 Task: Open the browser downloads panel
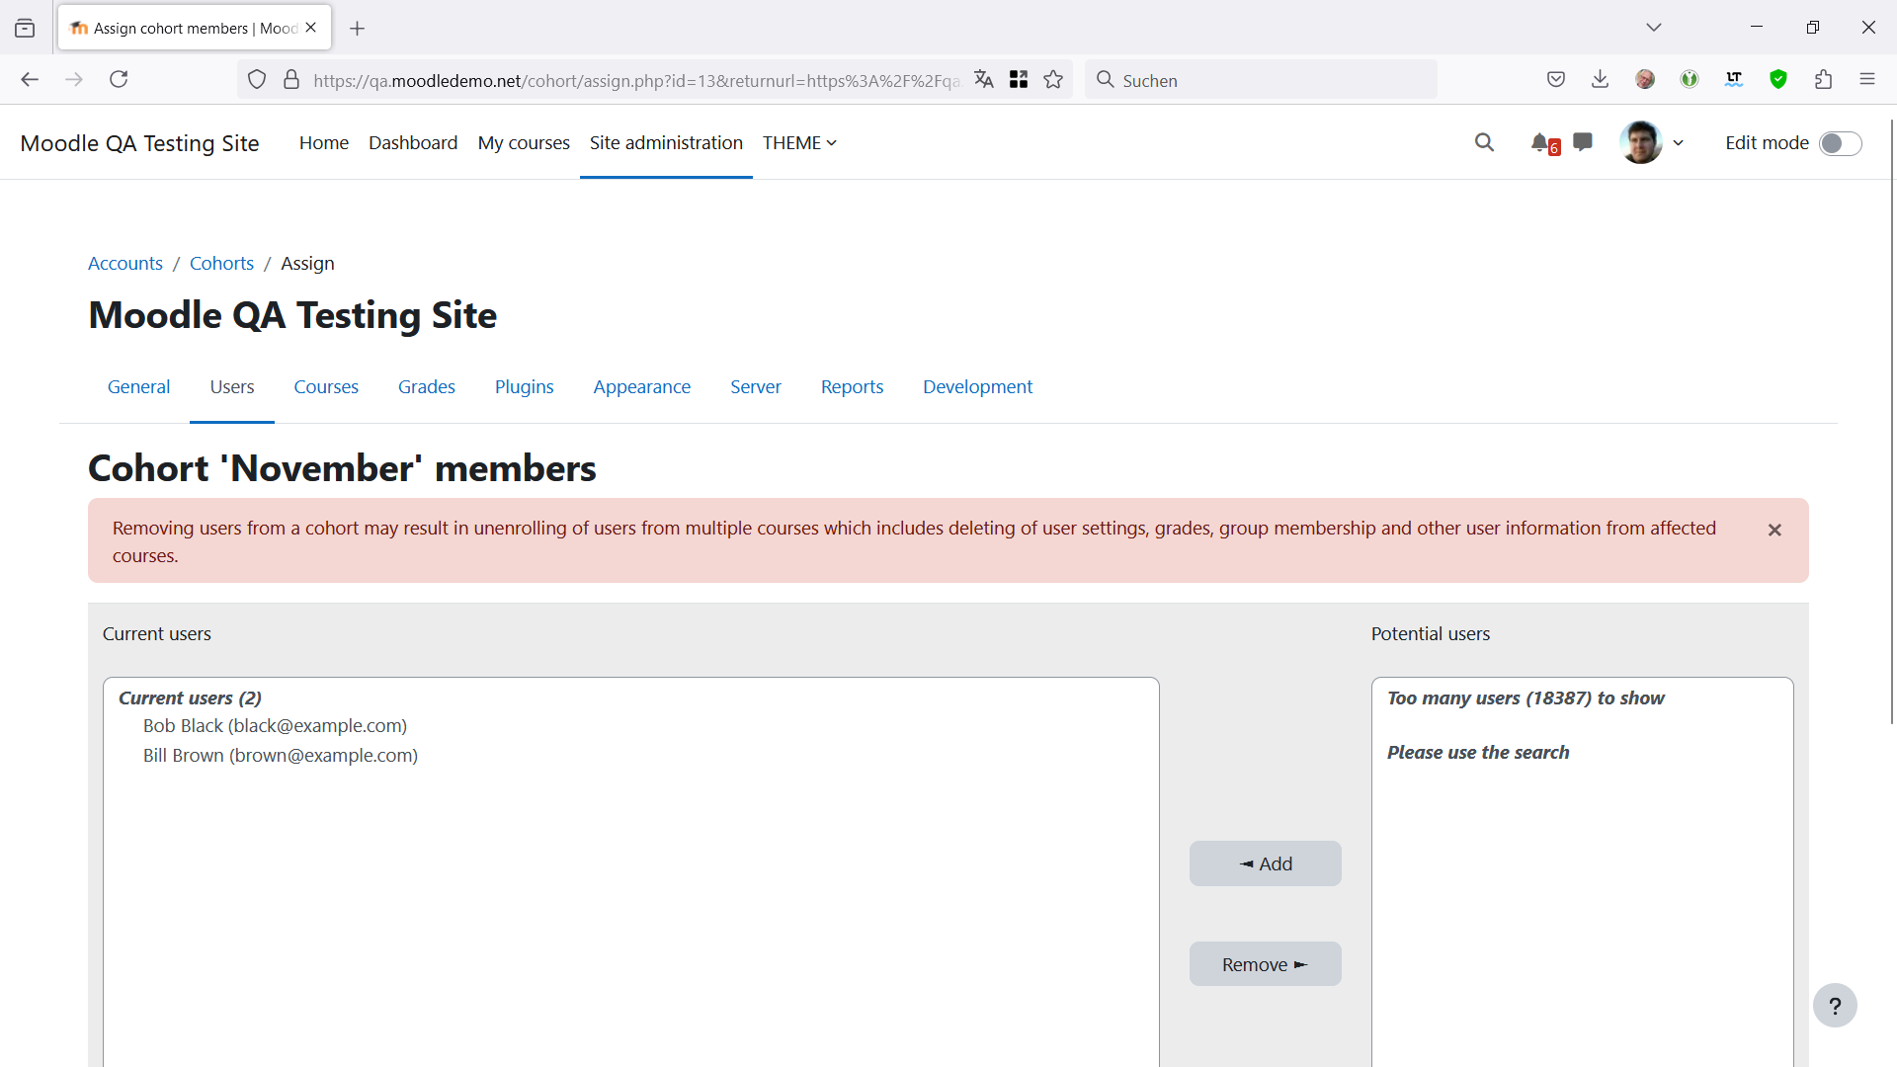(1601, 80)
